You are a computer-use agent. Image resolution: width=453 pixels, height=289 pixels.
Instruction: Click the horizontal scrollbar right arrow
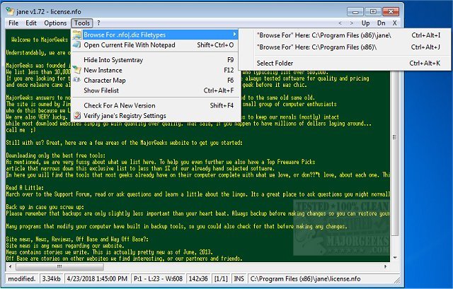tap(386, 266)
